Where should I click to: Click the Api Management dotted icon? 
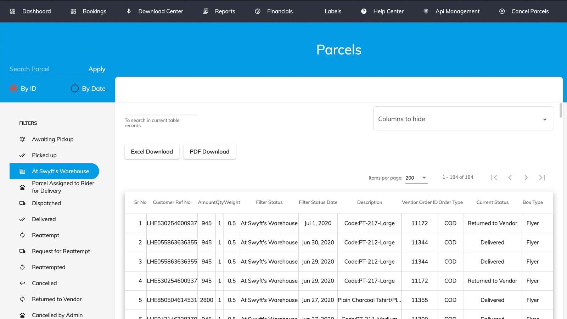click(426, 11)
